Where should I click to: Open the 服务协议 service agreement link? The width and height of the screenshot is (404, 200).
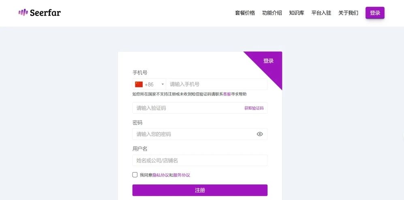click(182, 175)
